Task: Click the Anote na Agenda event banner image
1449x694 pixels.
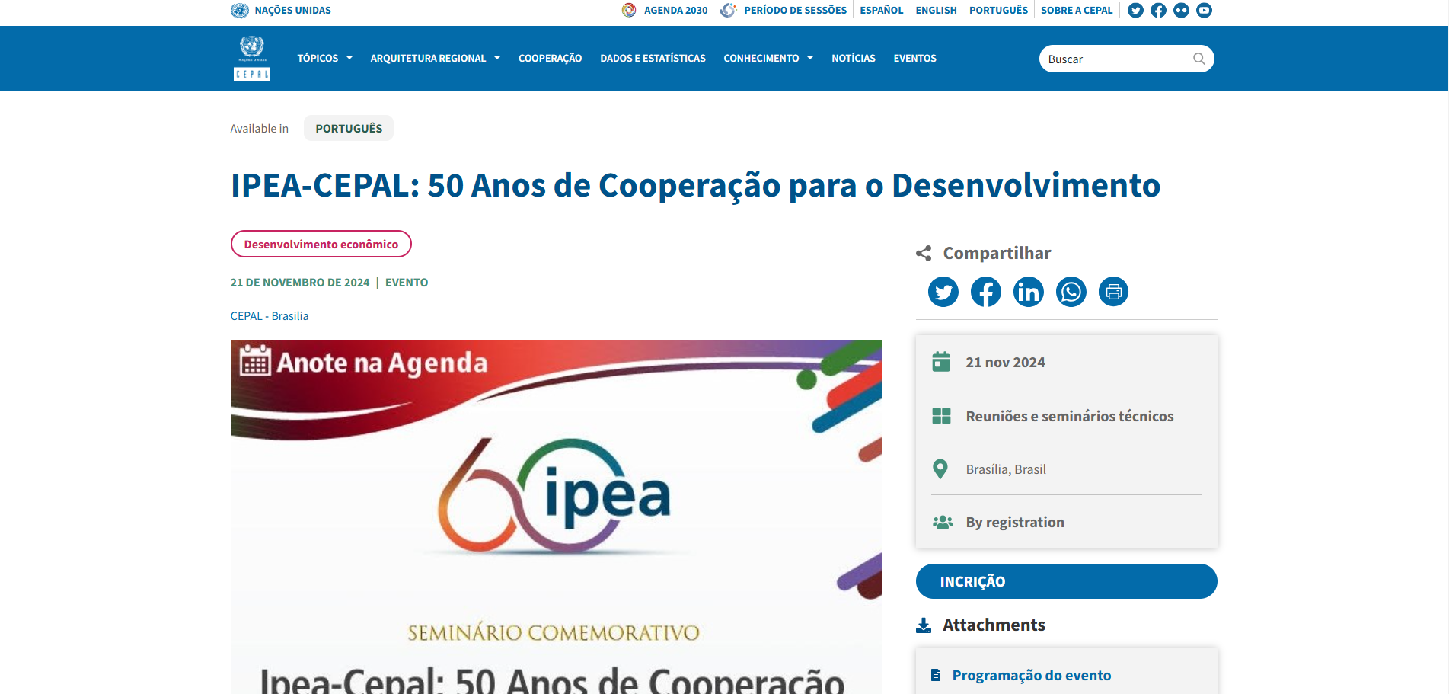Action: coord(557,517)
